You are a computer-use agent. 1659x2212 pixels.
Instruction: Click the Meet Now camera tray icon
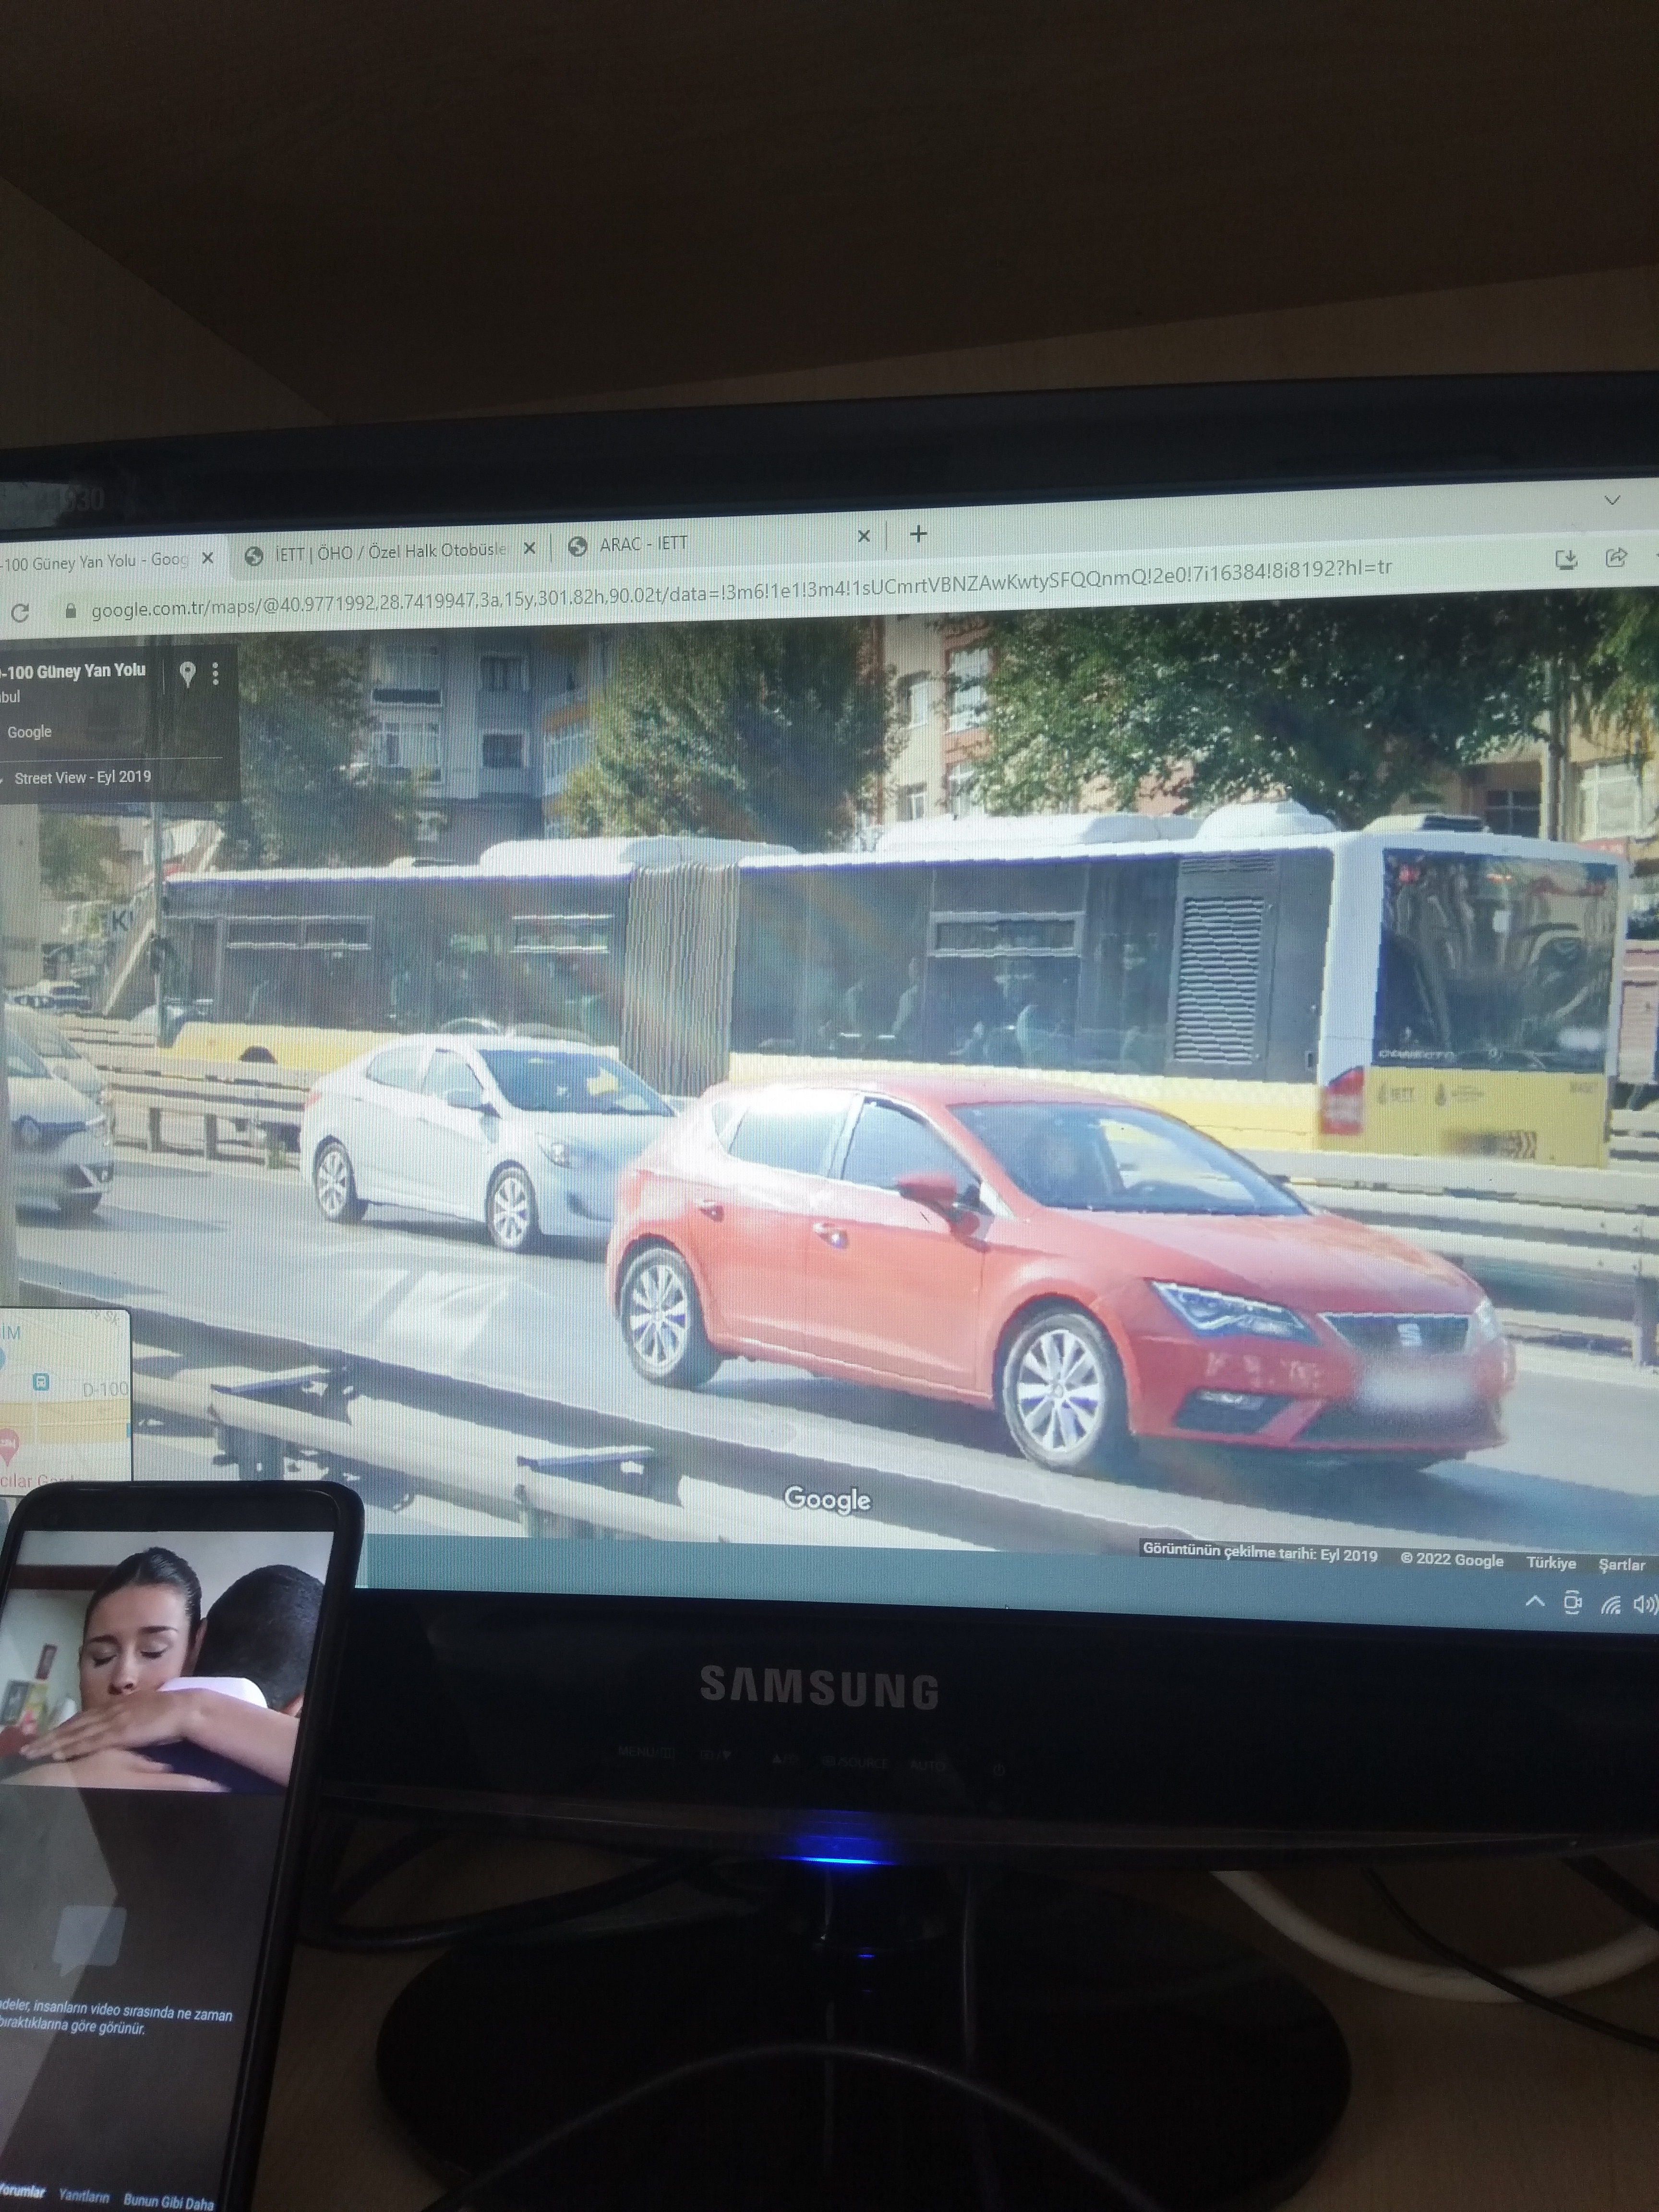tap(1572, 1603)
